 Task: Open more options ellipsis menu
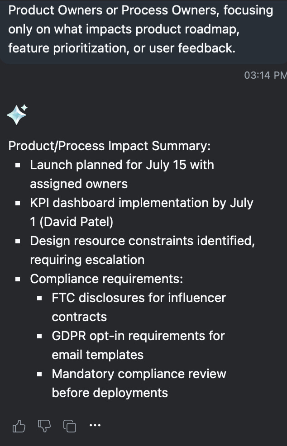coord(95,425)
